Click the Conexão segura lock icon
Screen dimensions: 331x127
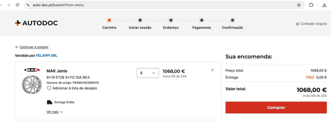(x=298, y=24)
